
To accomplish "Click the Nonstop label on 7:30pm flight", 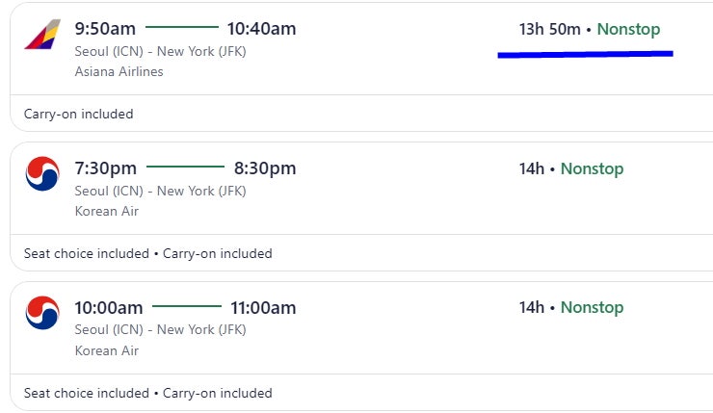I will (592, 168).
